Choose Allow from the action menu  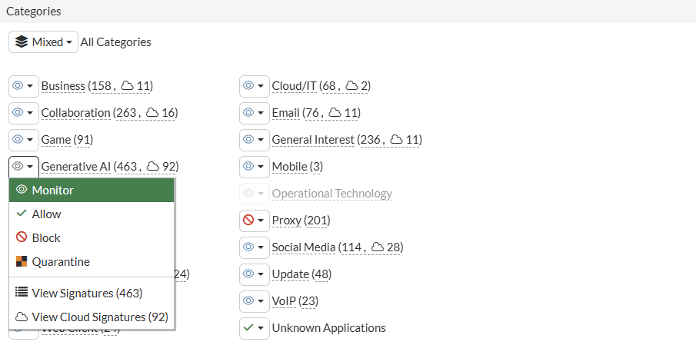46,214
